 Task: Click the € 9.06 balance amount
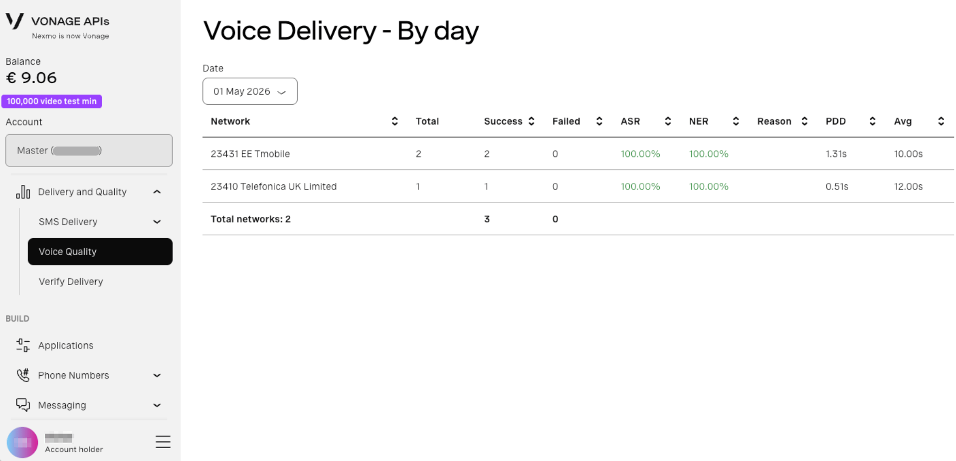(31, 78)
